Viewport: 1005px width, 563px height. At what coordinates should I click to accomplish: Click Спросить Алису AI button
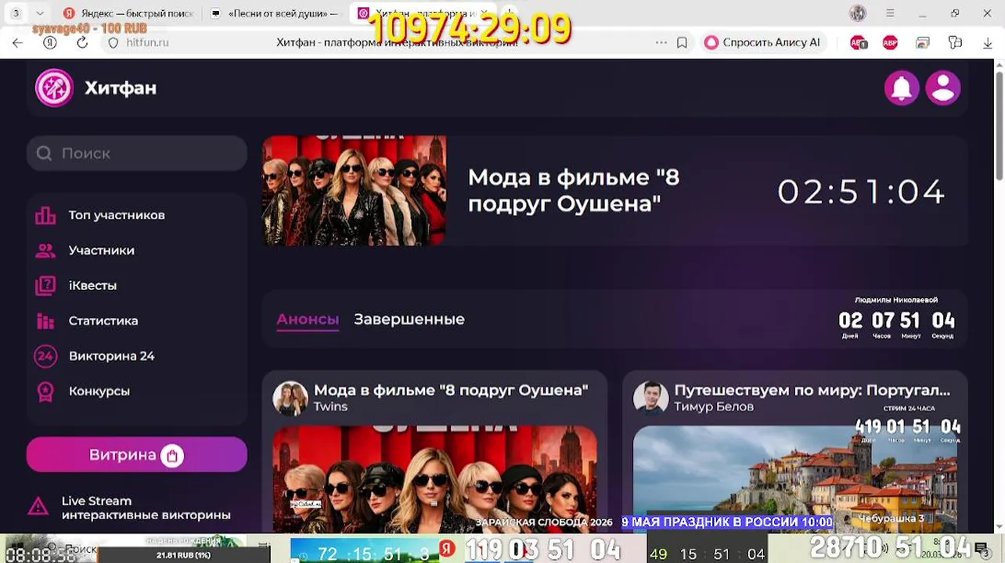tap(763, 43)
